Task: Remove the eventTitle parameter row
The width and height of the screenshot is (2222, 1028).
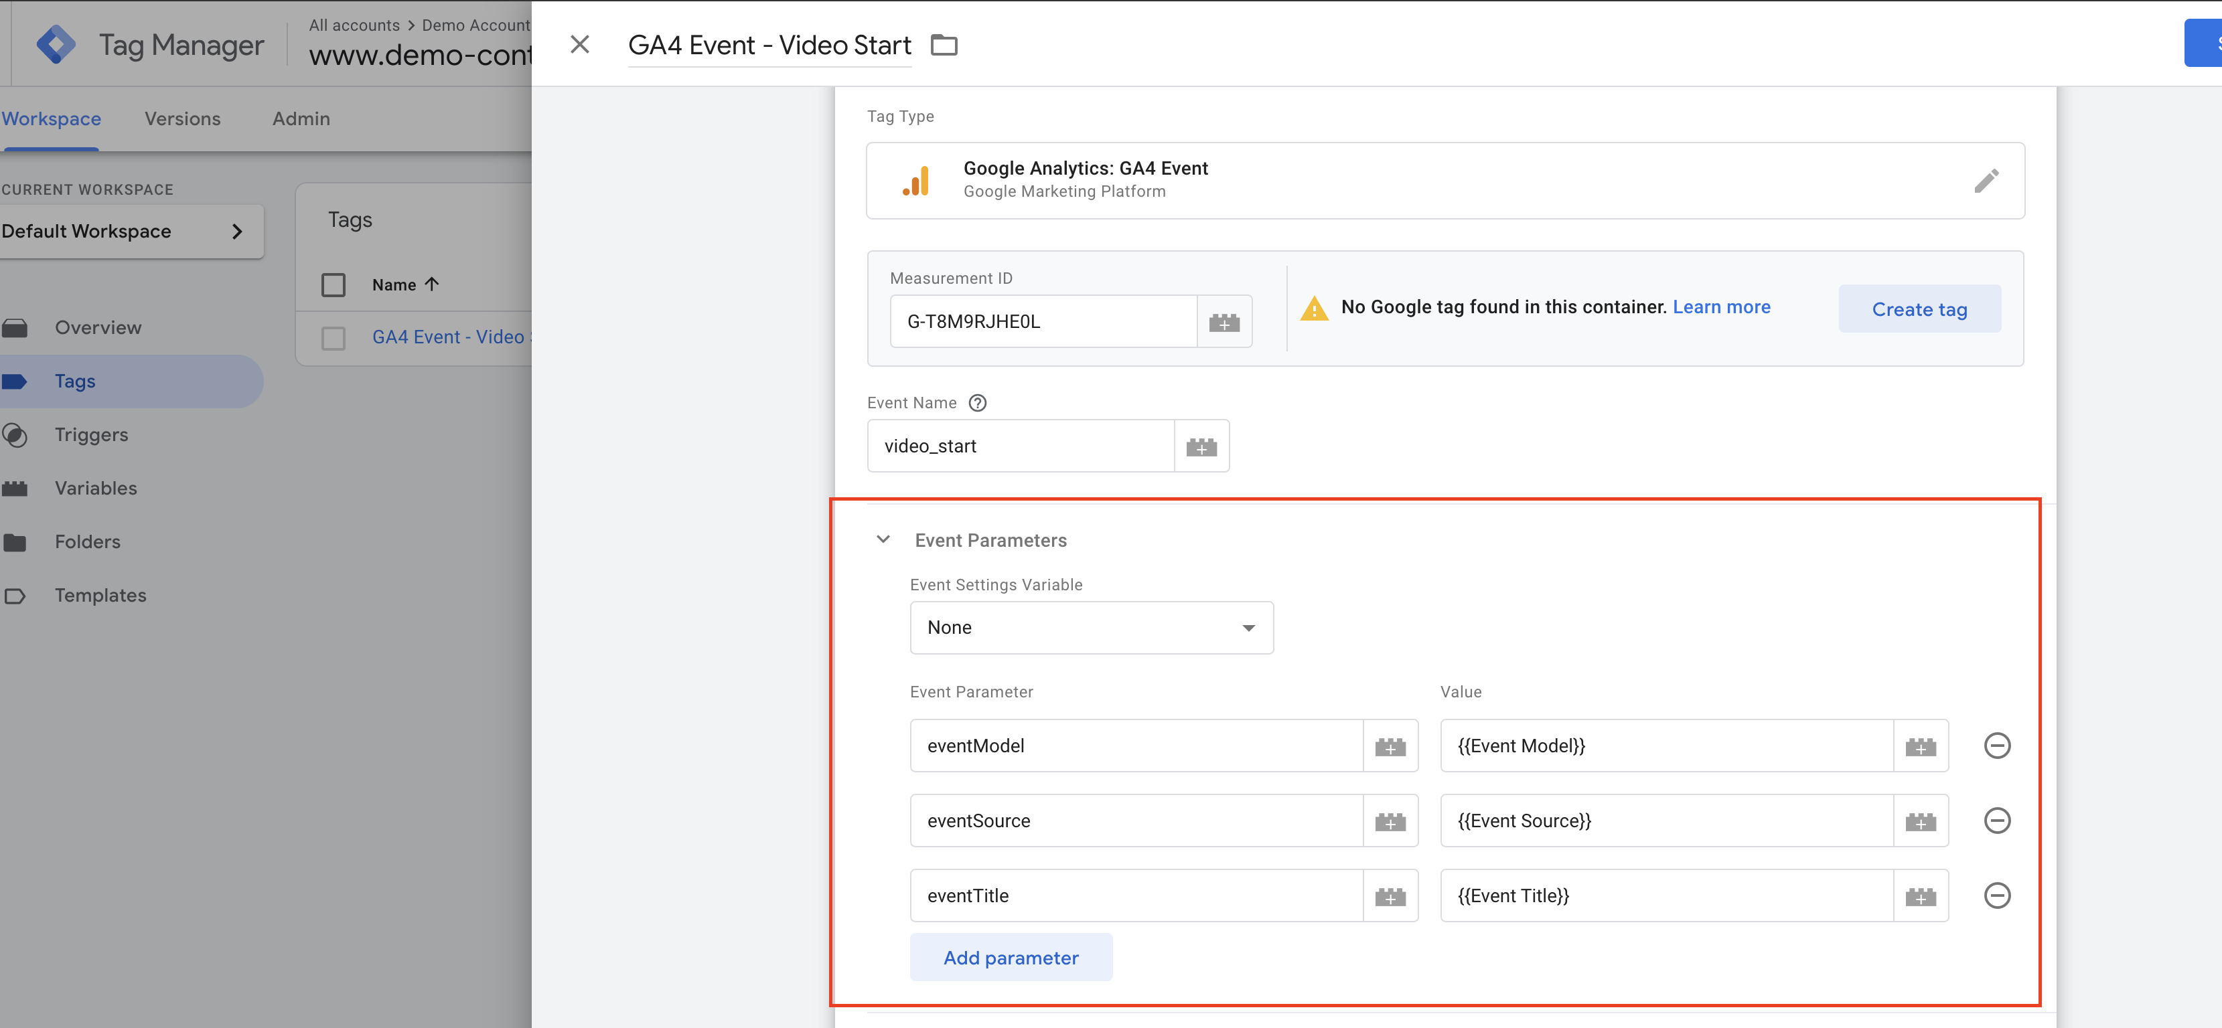Action: [x=1998, y=896]
